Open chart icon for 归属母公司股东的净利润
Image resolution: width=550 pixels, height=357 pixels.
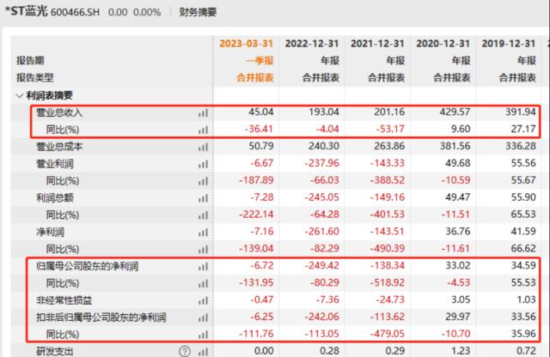tap(204, 267)
